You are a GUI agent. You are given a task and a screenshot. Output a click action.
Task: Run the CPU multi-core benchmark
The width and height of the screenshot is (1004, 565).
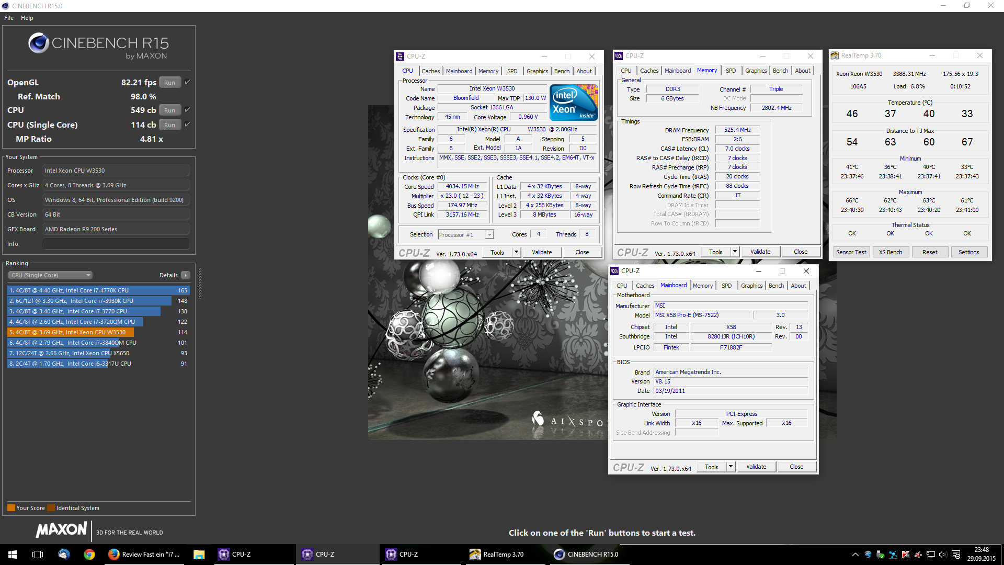coord(169,110)
